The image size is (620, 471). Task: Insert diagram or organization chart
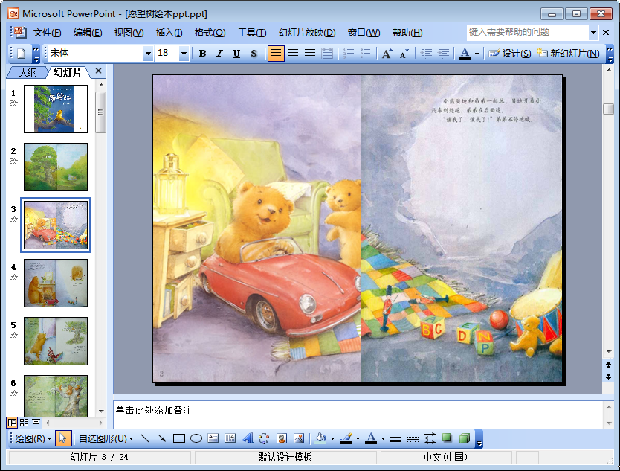[x=264, y=438]
